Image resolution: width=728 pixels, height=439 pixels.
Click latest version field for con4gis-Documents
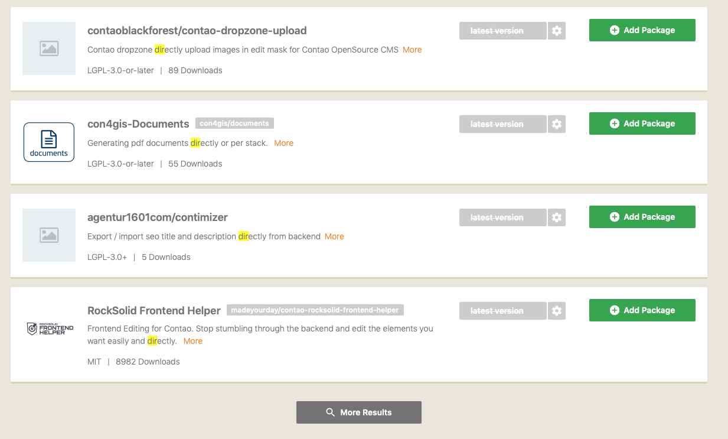(x=503, y=124)
